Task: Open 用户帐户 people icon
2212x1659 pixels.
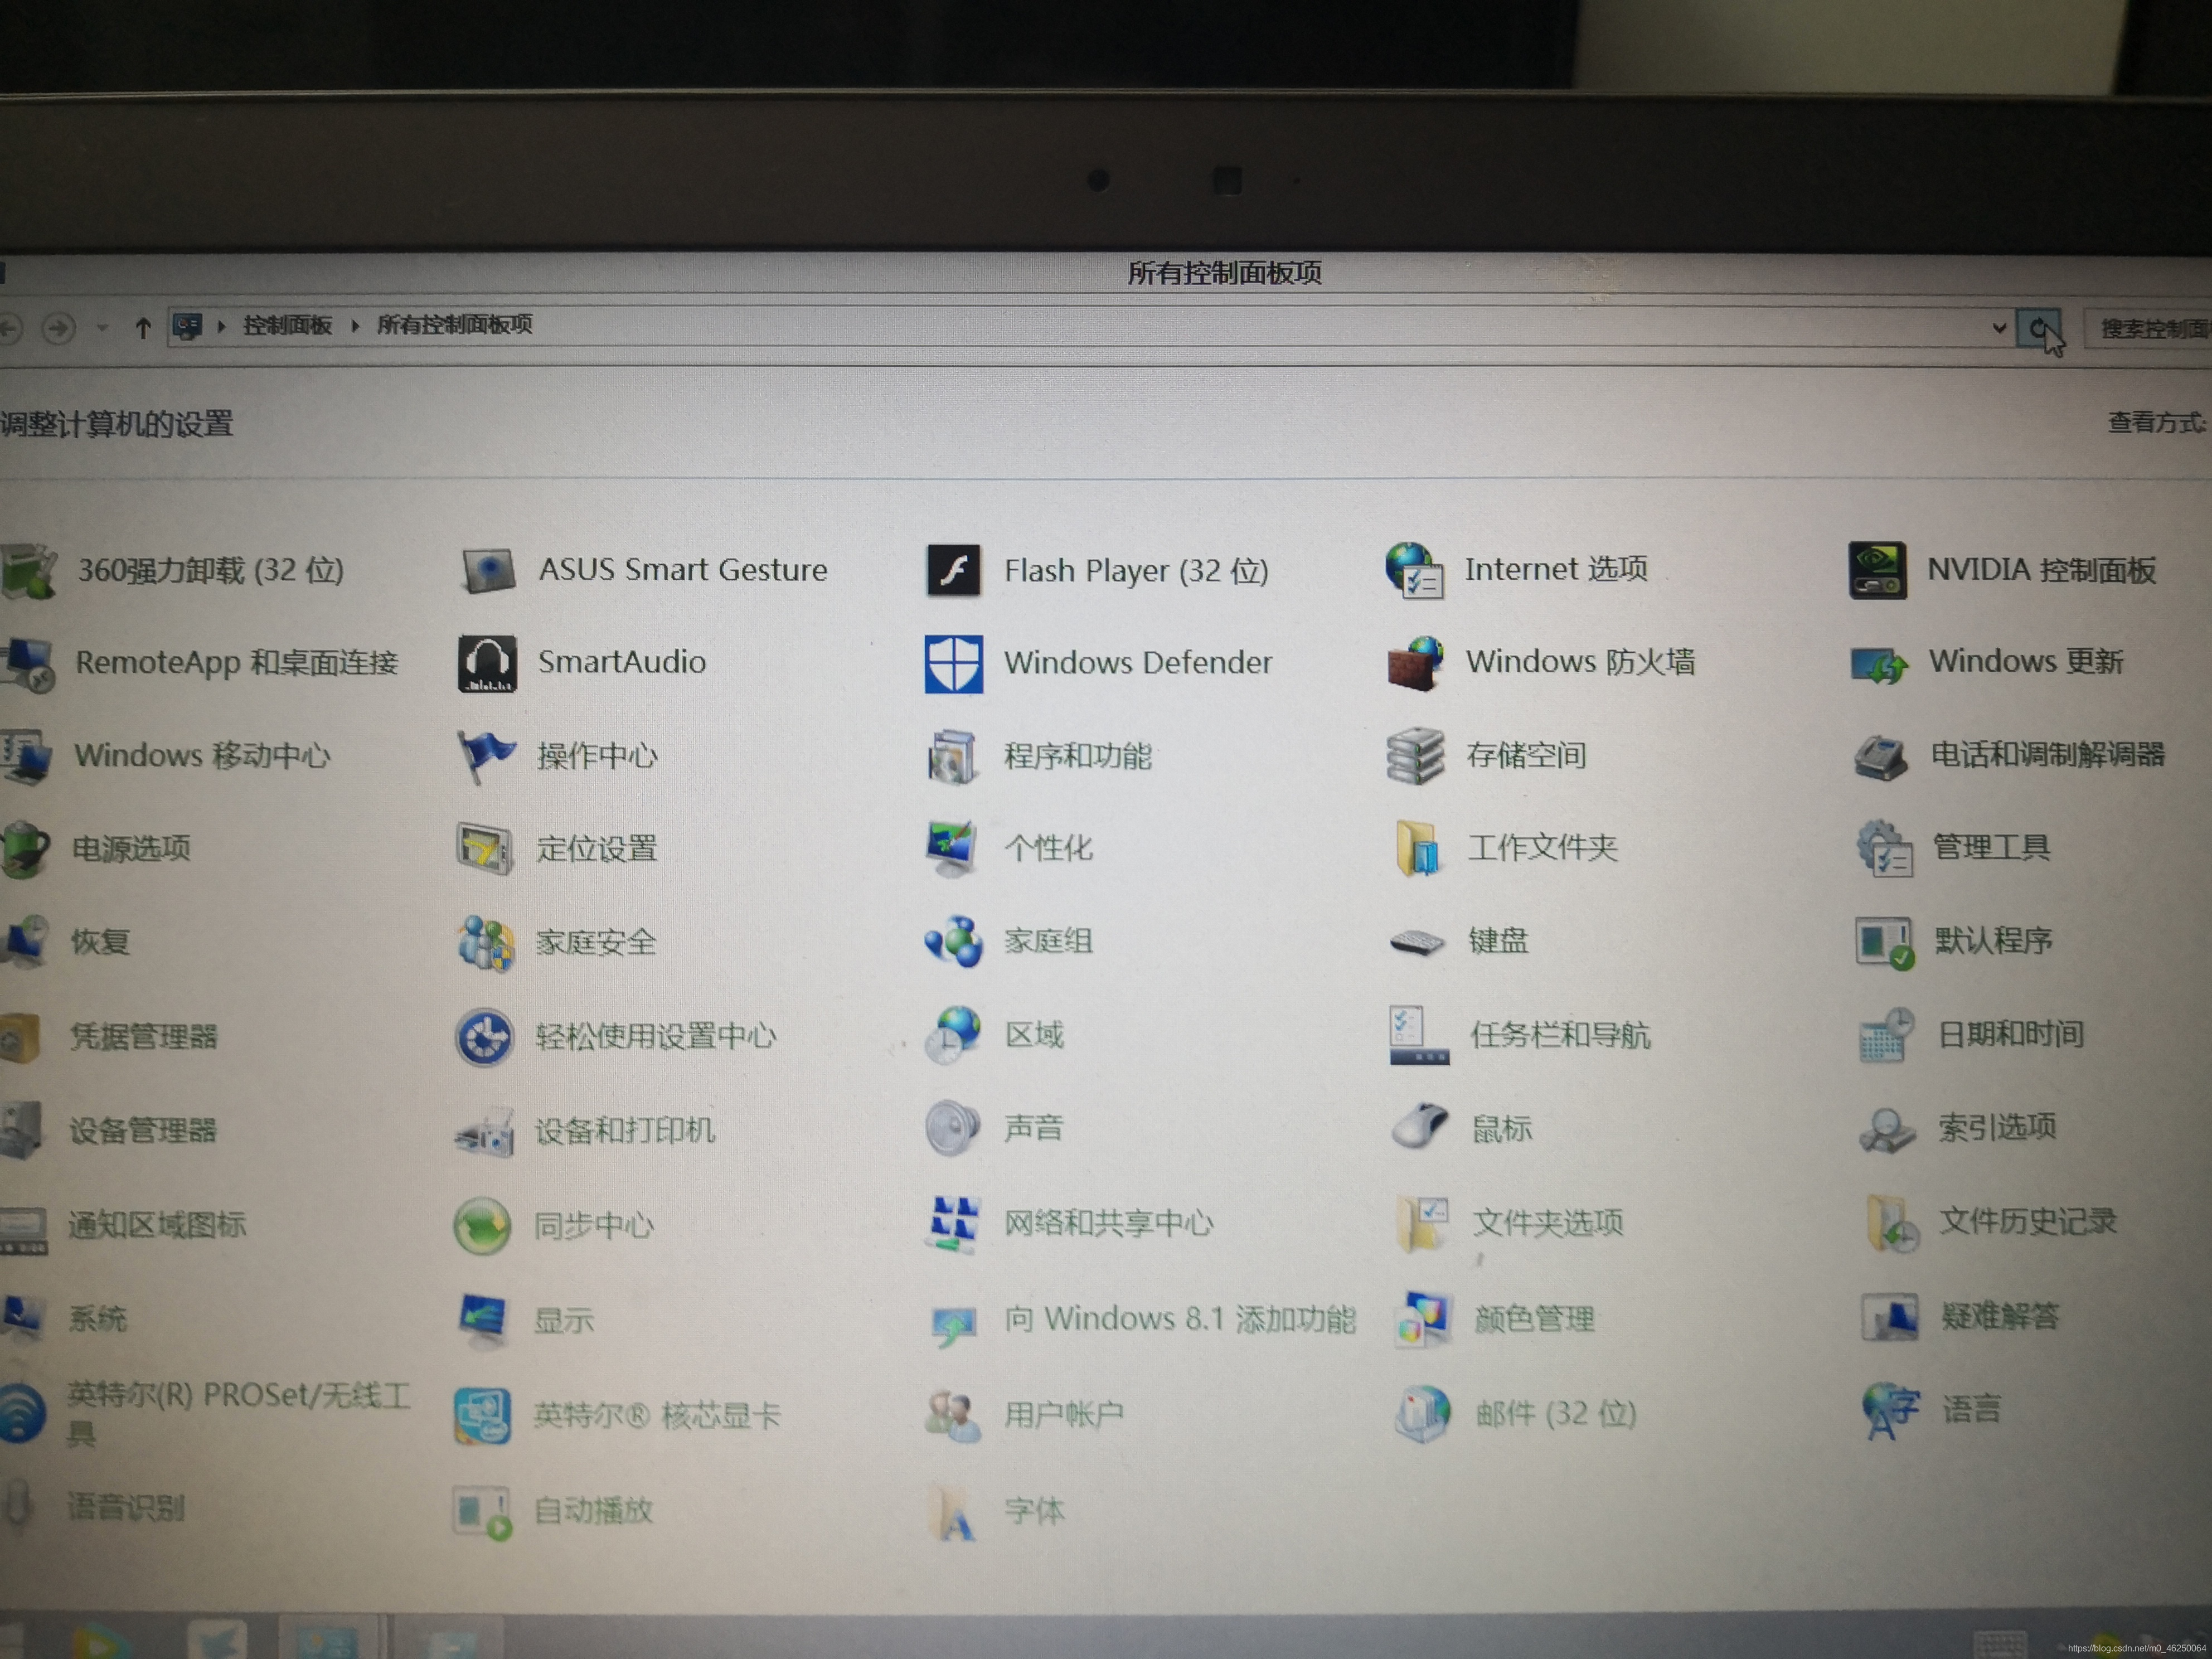Action: pos(952,1416)
